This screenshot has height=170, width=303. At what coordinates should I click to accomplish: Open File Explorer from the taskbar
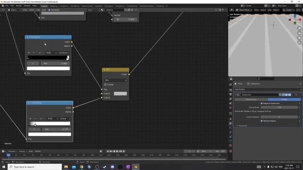66,167
